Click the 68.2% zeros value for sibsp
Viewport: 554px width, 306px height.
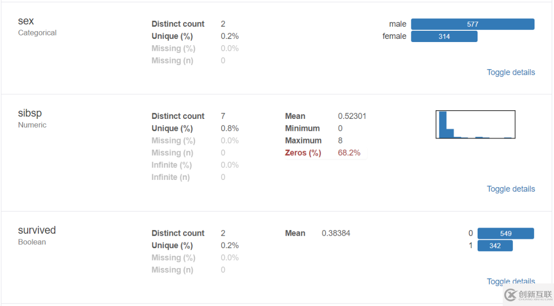[349, 153]
